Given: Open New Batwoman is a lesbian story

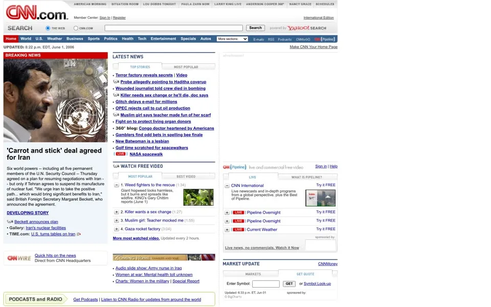Looking at the screenshot, I should click(x=142, y=141).
